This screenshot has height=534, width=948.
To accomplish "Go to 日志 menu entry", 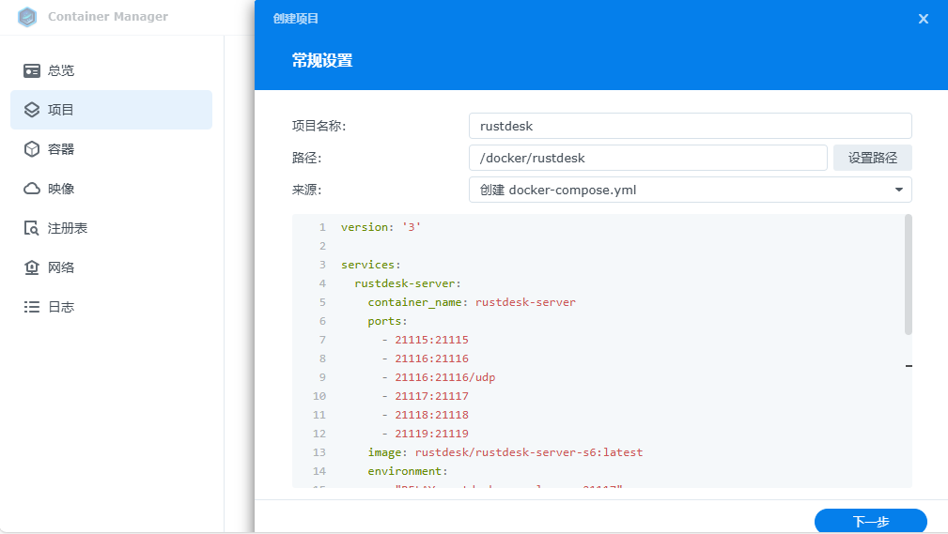I will click(111, 307).
